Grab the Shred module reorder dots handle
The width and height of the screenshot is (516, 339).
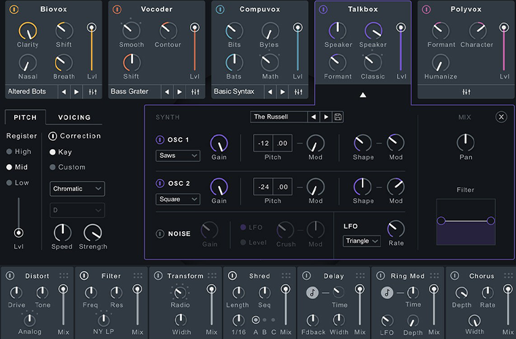point(286,275)
